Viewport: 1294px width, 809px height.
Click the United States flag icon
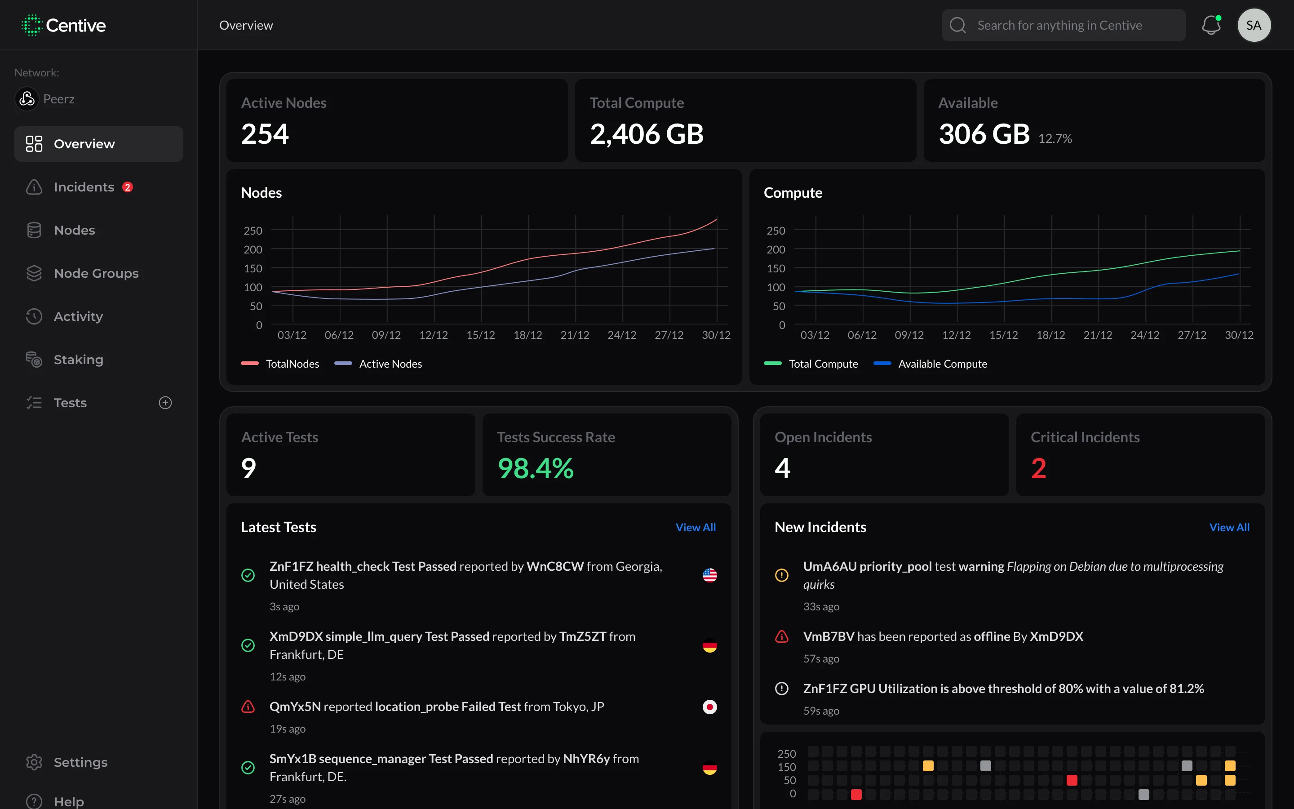pyautogui.click(x=709, y=575)
